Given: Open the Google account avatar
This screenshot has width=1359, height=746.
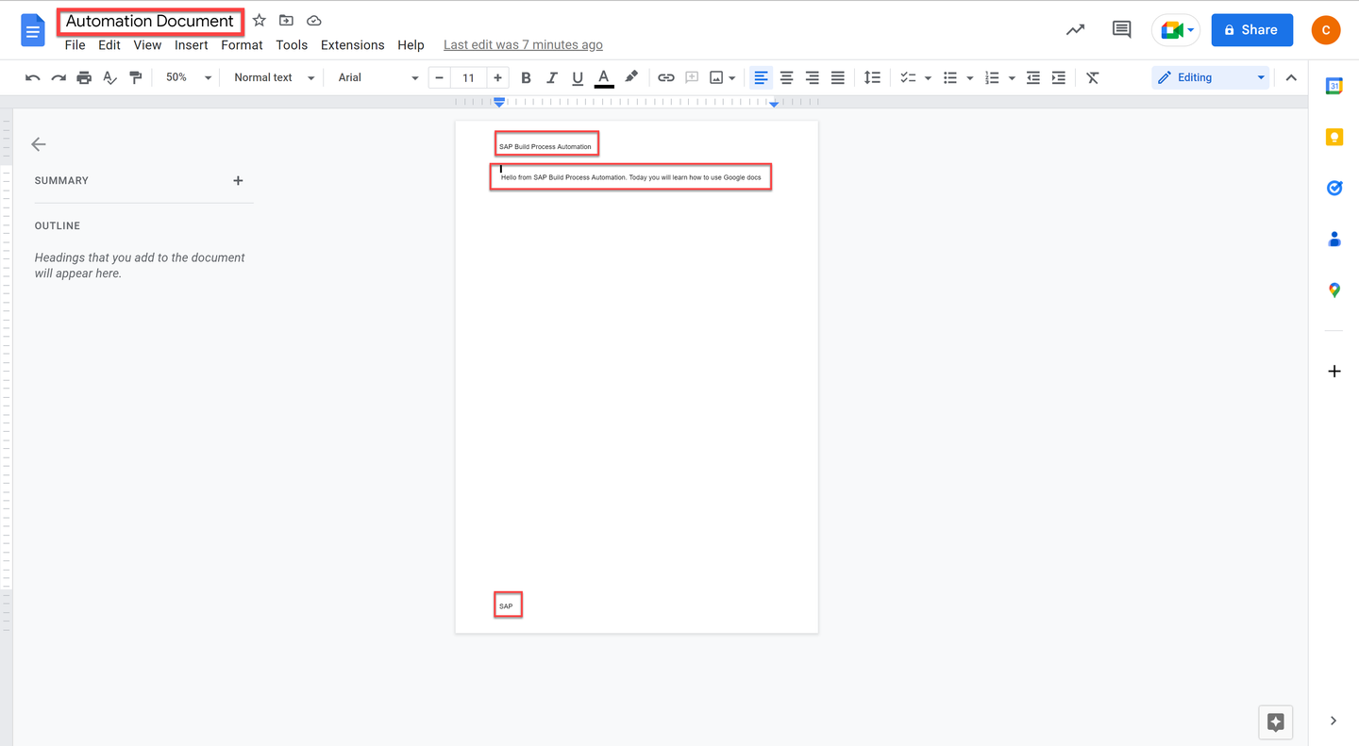Looking at the screenshot, I should (x=1326, y=30).
